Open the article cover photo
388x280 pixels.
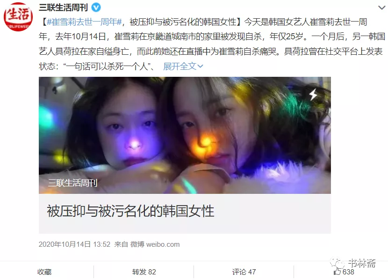pyautogui.click(x=185, y=135)
